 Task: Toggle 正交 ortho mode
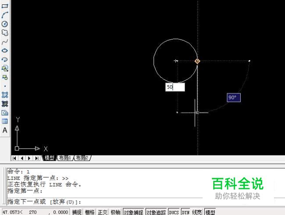click(103, 212)
